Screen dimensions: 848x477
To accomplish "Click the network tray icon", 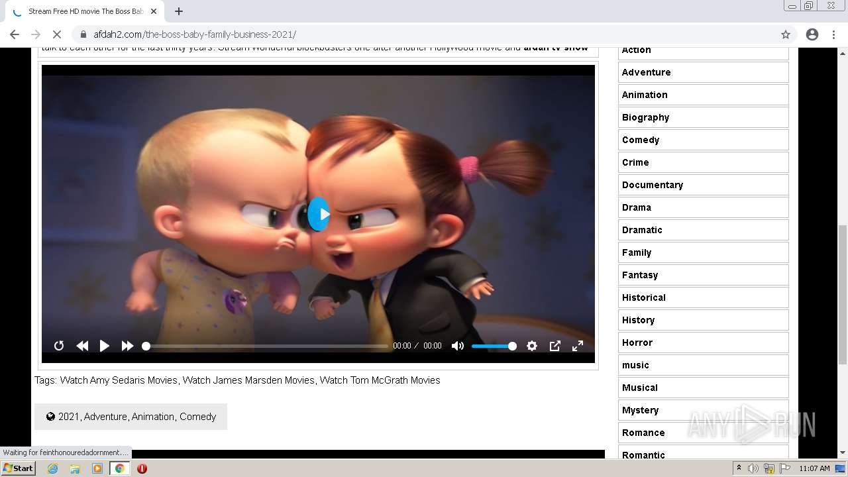I will [769, 468].
